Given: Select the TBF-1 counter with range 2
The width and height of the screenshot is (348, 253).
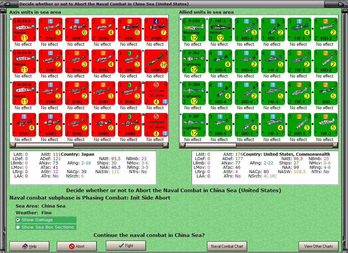Looking at the screenshot, I should (x=299, y=61).
